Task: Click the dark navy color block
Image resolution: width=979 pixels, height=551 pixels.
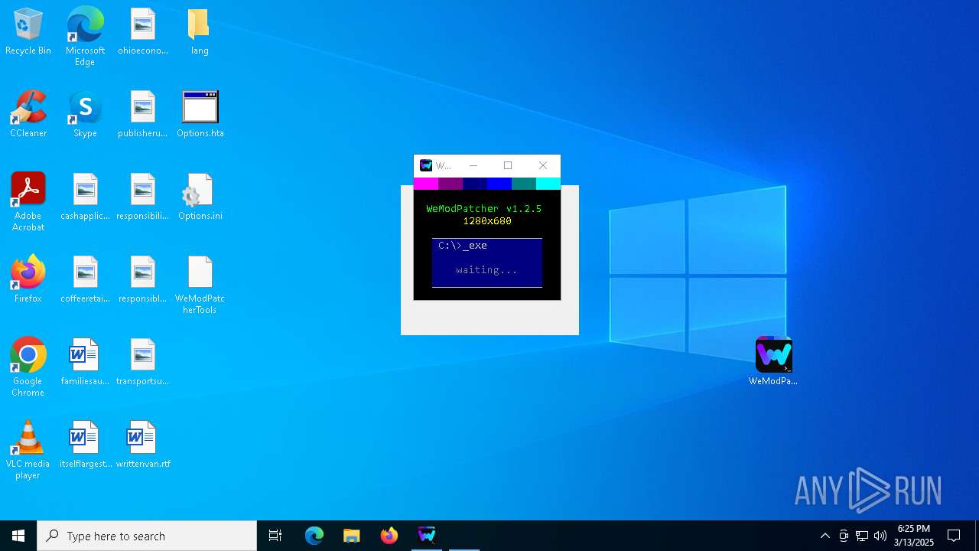Action: [475, 184]
